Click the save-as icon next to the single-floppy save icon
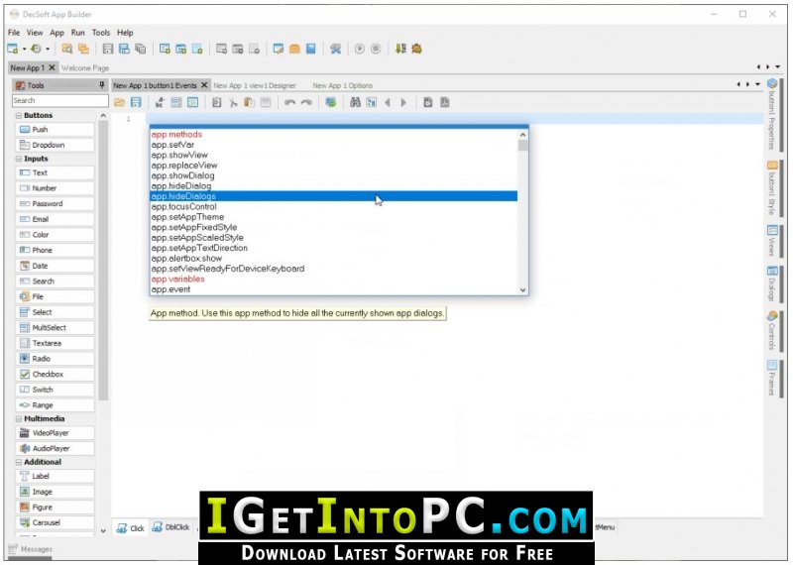The image size is (793, 565). pos(124,49)
